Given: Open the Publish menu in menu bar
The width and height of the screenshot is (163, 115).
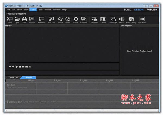Looking at the screenshot, I should (48, 9).
